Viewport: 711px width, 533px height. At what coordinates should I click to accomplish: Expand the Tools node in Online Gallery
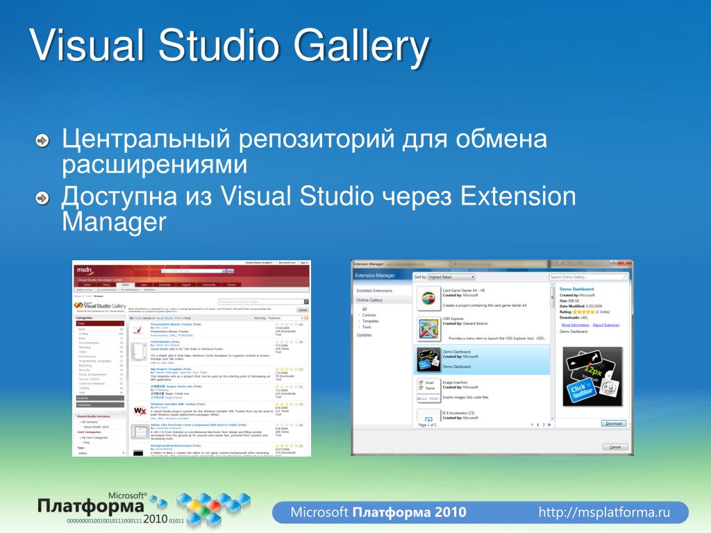point(359,327)
